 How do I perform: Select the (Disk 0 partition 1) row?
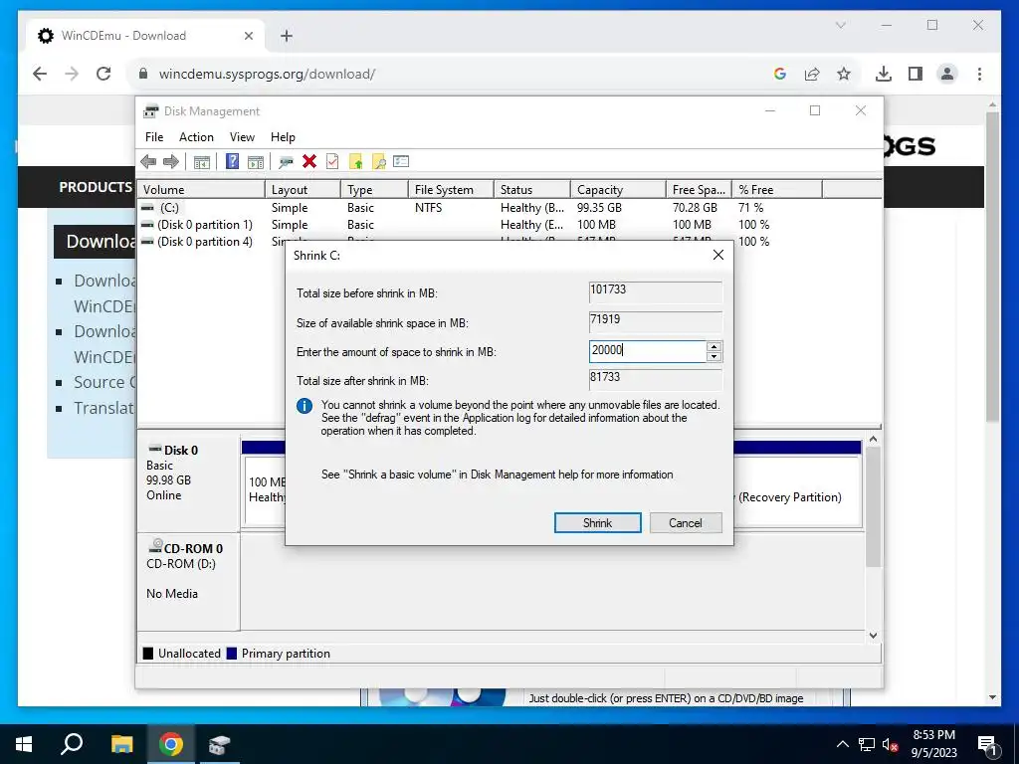509,225
